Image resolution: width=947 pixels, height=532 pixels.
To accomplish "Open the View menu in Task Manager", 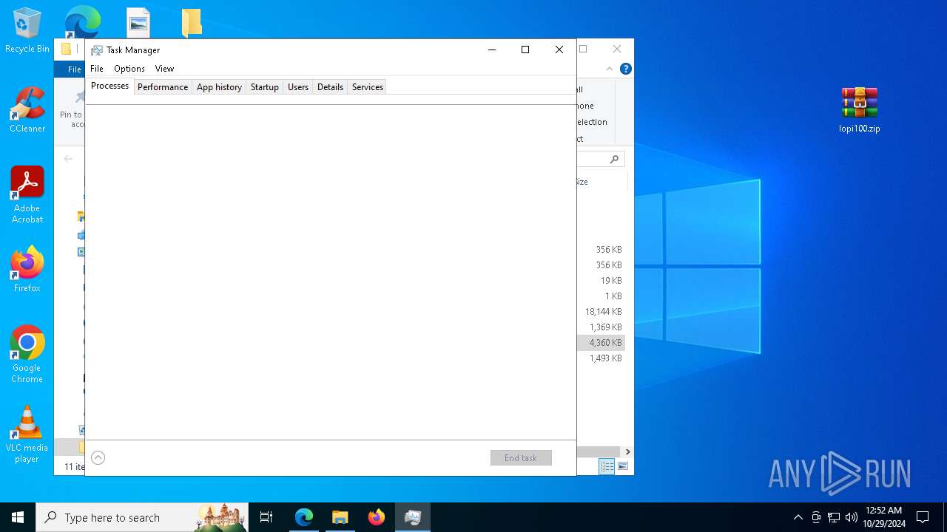I will click(x=164, y=69).
